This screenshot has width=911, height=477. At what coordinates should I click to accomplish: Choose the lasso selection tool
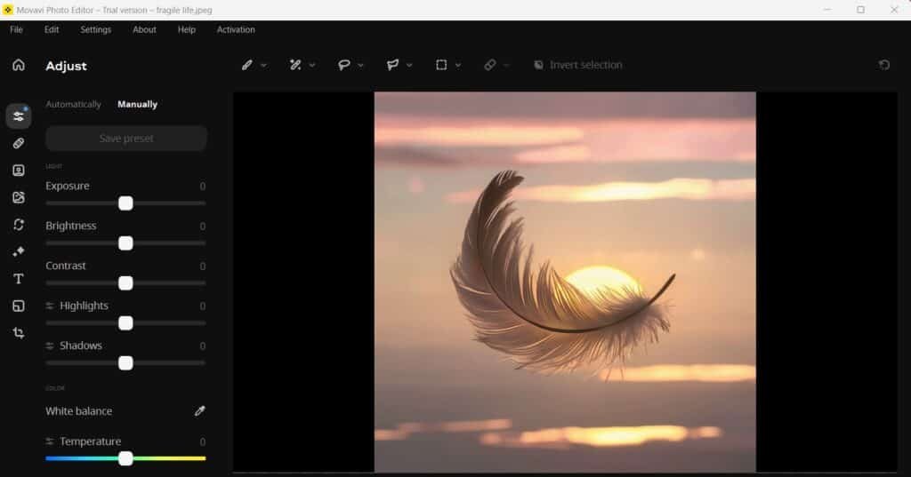[x=343, y=65]
